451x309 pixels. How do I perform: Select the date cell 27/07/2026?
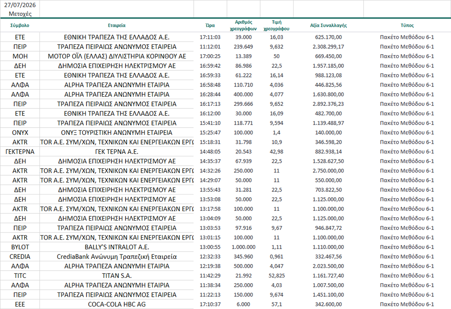point(20,5)
